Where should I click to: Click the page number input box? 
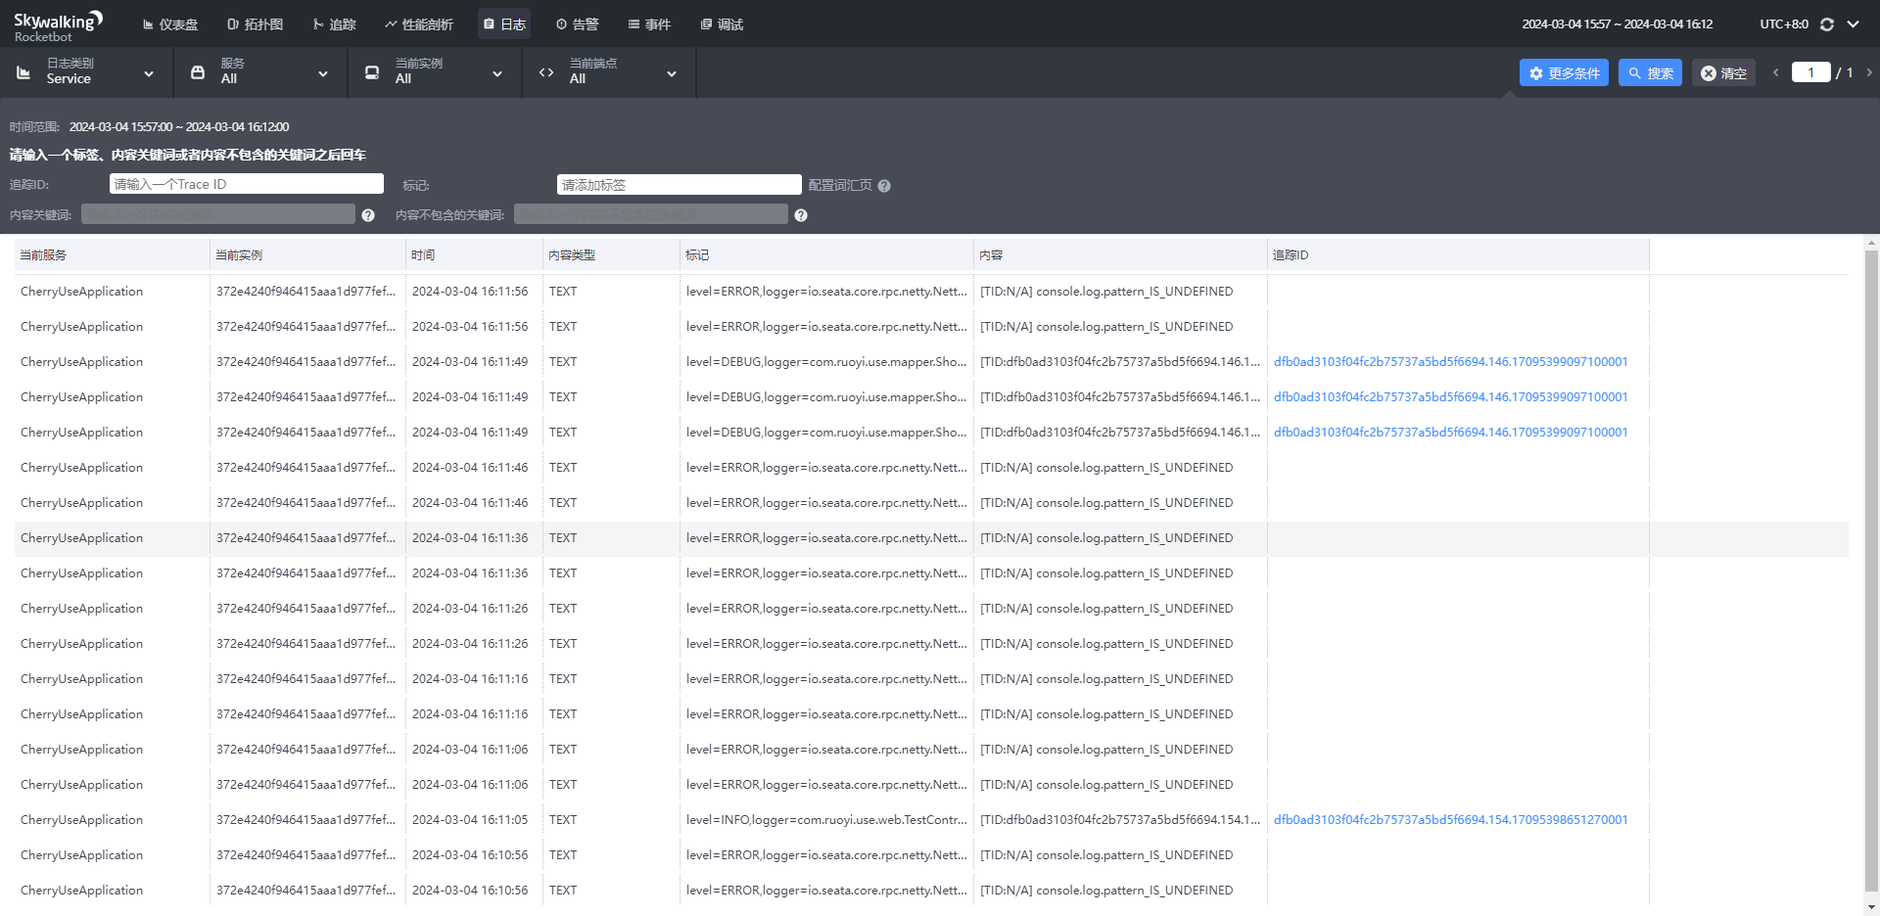(x=1810, y=72)
